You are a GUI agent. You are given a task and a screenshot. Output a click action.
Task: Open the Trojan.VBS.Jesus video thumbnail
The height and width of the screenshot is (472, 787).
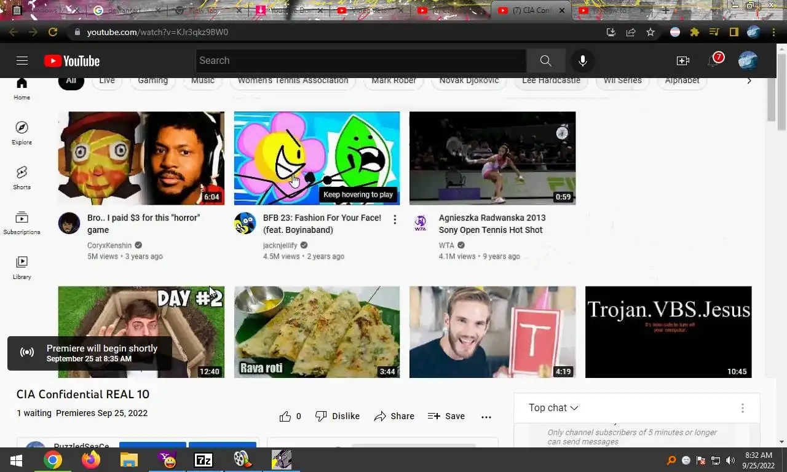668,332
